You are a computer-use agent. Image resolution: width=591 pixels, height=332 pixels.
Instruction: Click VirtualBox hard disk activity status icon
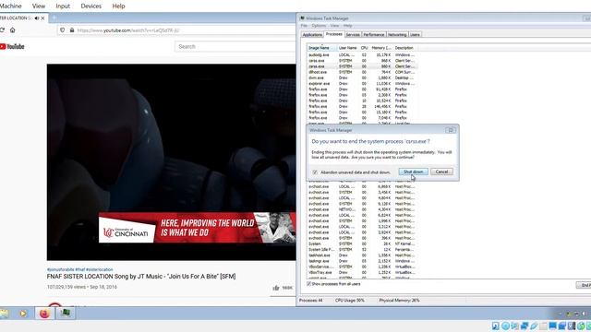pyautogui.click(x=496, y=326)
